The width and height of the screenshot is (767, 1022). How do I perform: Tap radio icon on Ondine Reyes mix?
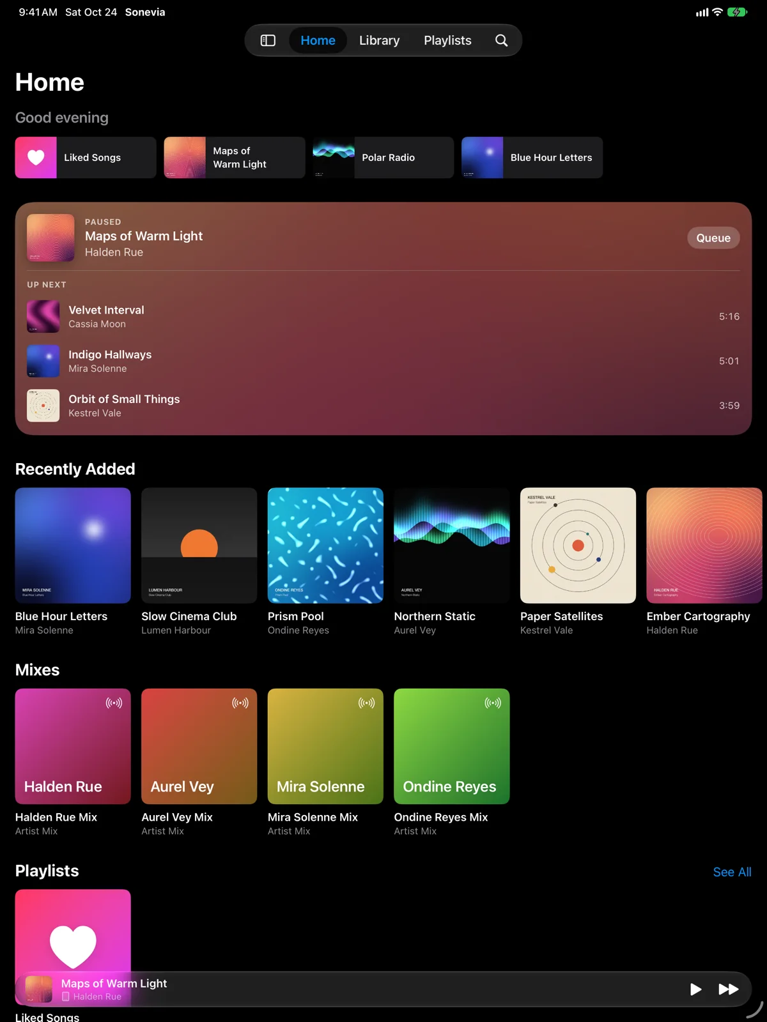pos(493,703)
